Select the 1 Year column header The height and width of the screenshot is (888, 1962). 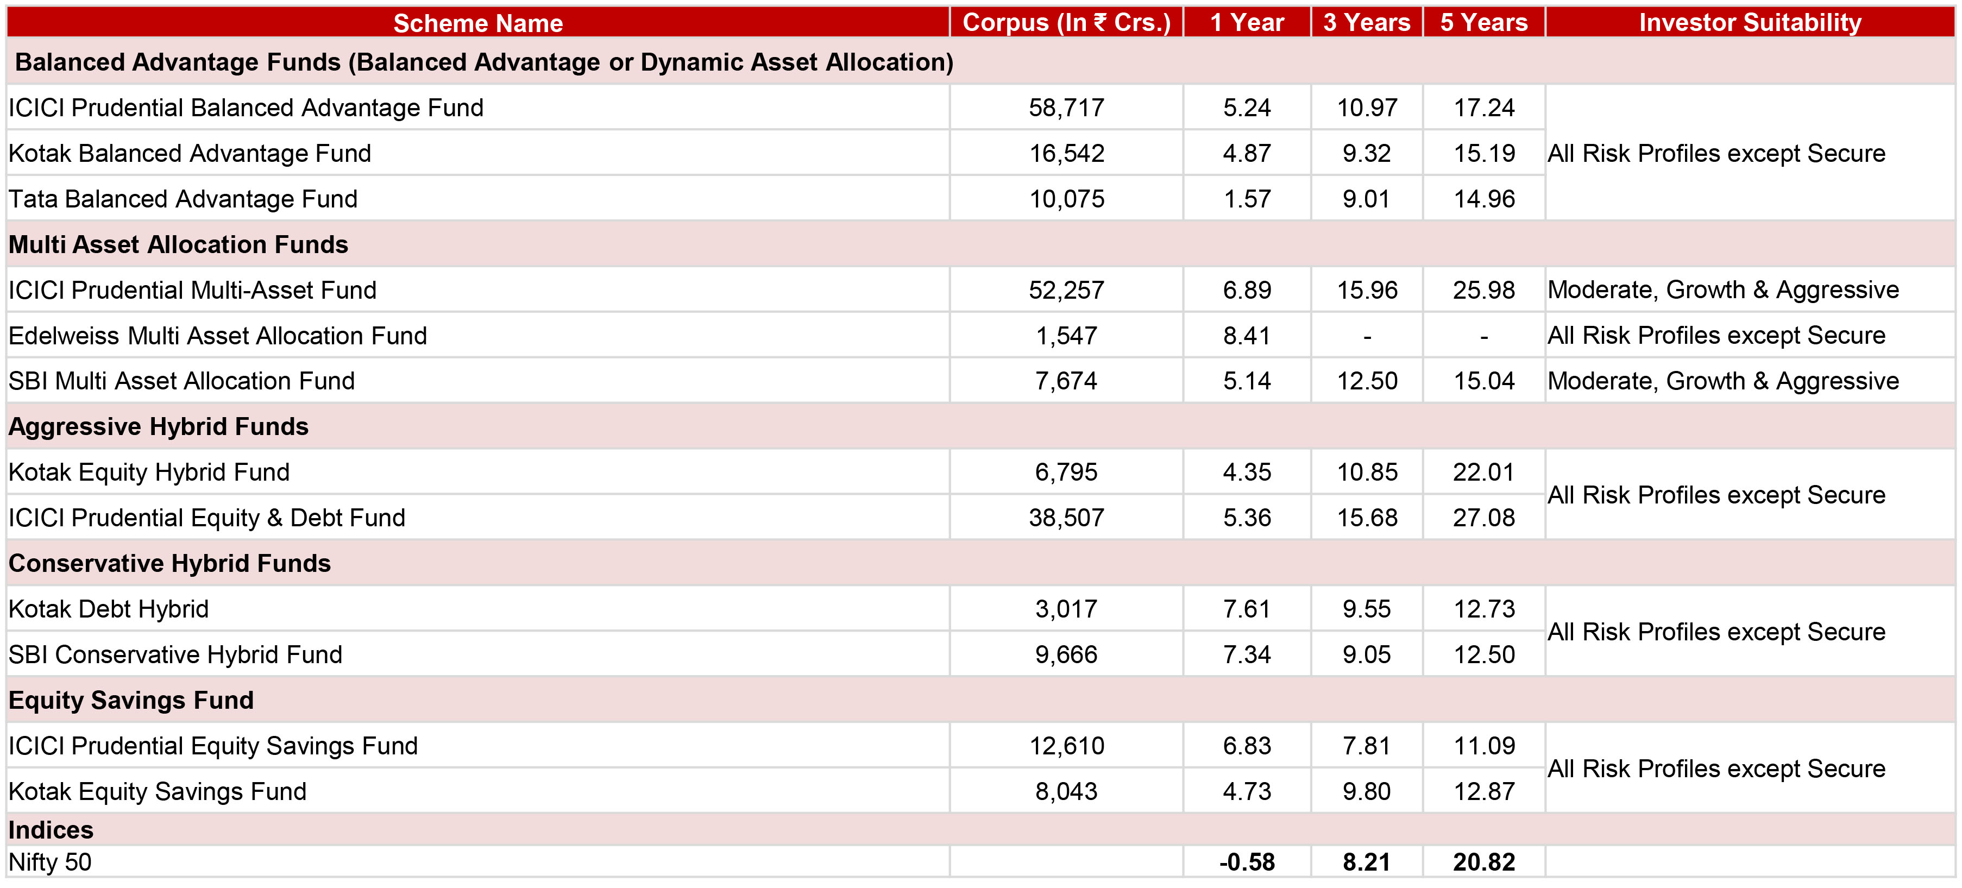click(x=1247, y=23)
